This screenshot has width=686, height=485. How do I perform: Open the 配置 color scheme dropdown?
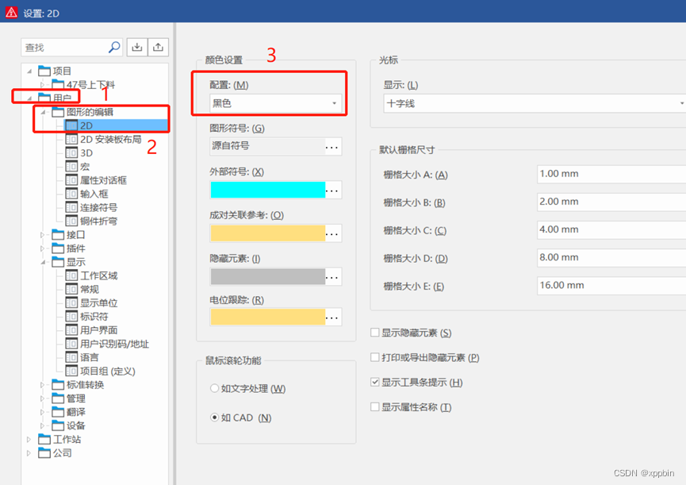275,103
